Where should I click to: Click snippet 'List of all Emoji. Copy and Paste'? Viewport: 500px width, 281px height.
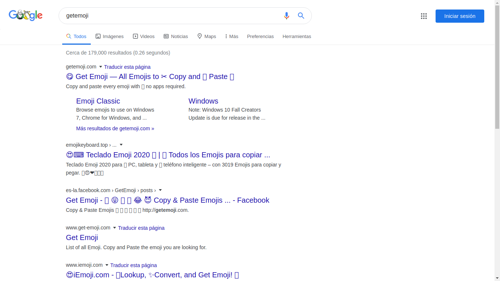136,247
